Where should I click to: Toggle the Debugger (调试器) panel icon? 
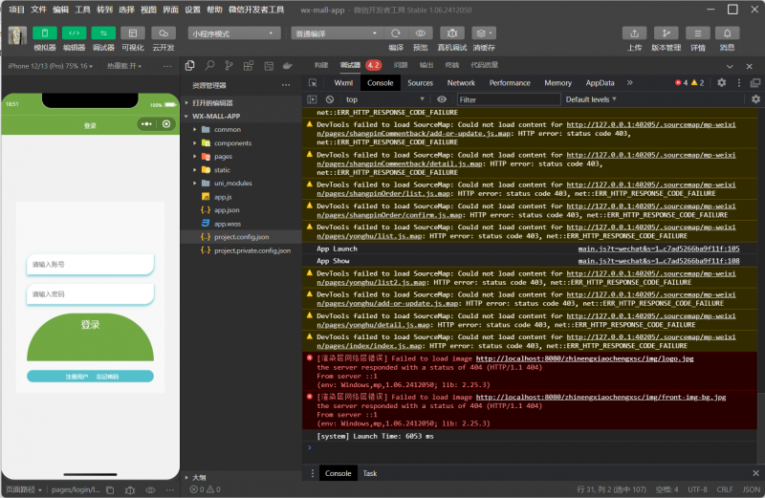coord(103,33)
